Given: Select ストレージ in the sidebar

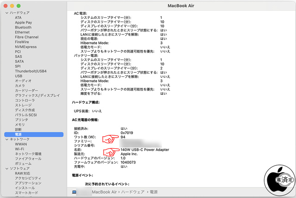Looking at the screenshot, I should click(23, 105).
